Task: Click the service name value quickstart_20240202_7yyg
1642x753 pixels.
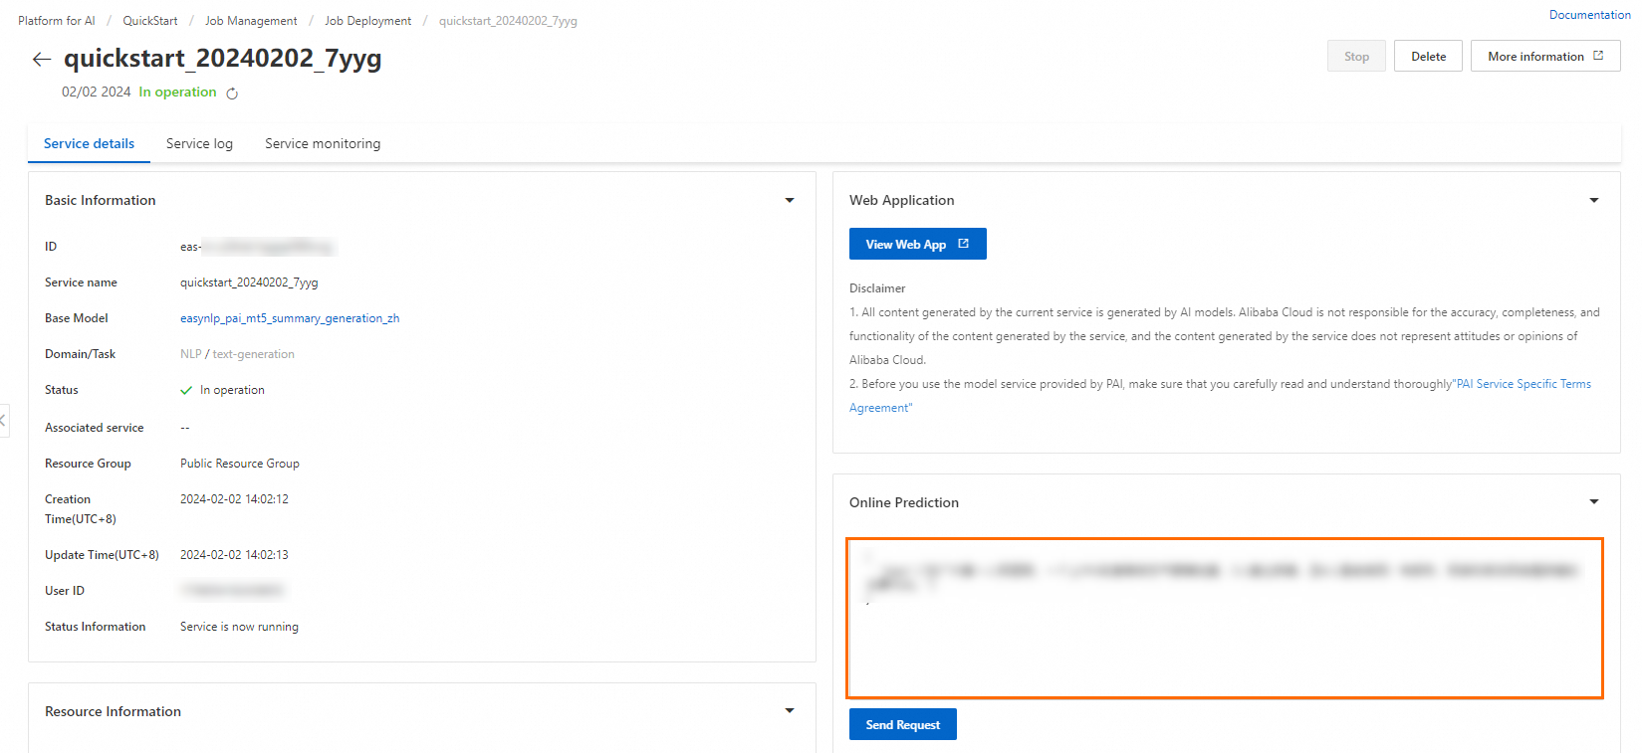Action: point(249,282)
